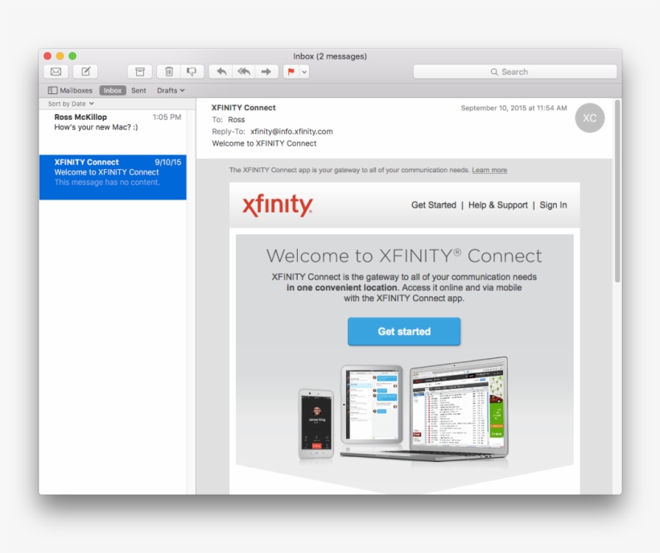Expand the Drafts mailbox chevron

[x=183, y=90]
